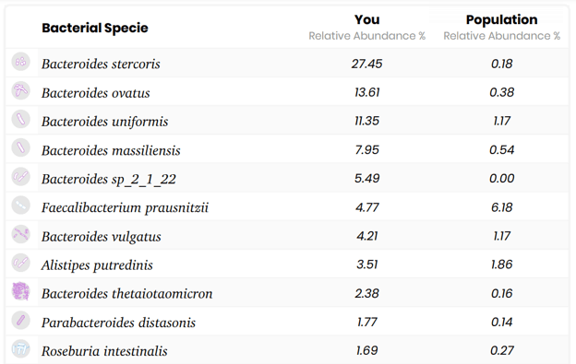The height and width of the screenshot is (364, 576).
Task: Select the Roseburia intestinalis species name
Action: (104, 351)
